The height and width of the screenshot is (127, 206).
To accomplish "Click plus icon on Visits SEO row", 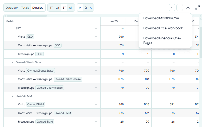I will pos(96,37).
